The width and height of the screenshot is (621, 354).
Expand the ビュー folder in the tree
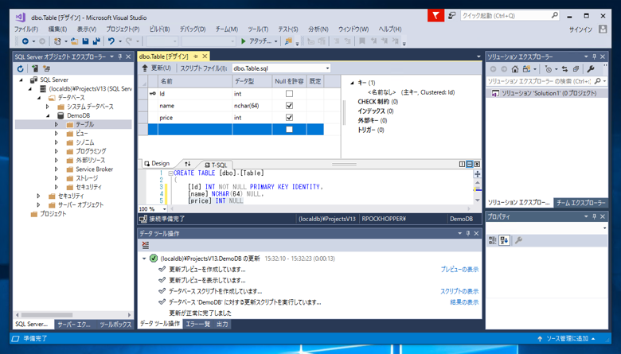pos(57,134)
